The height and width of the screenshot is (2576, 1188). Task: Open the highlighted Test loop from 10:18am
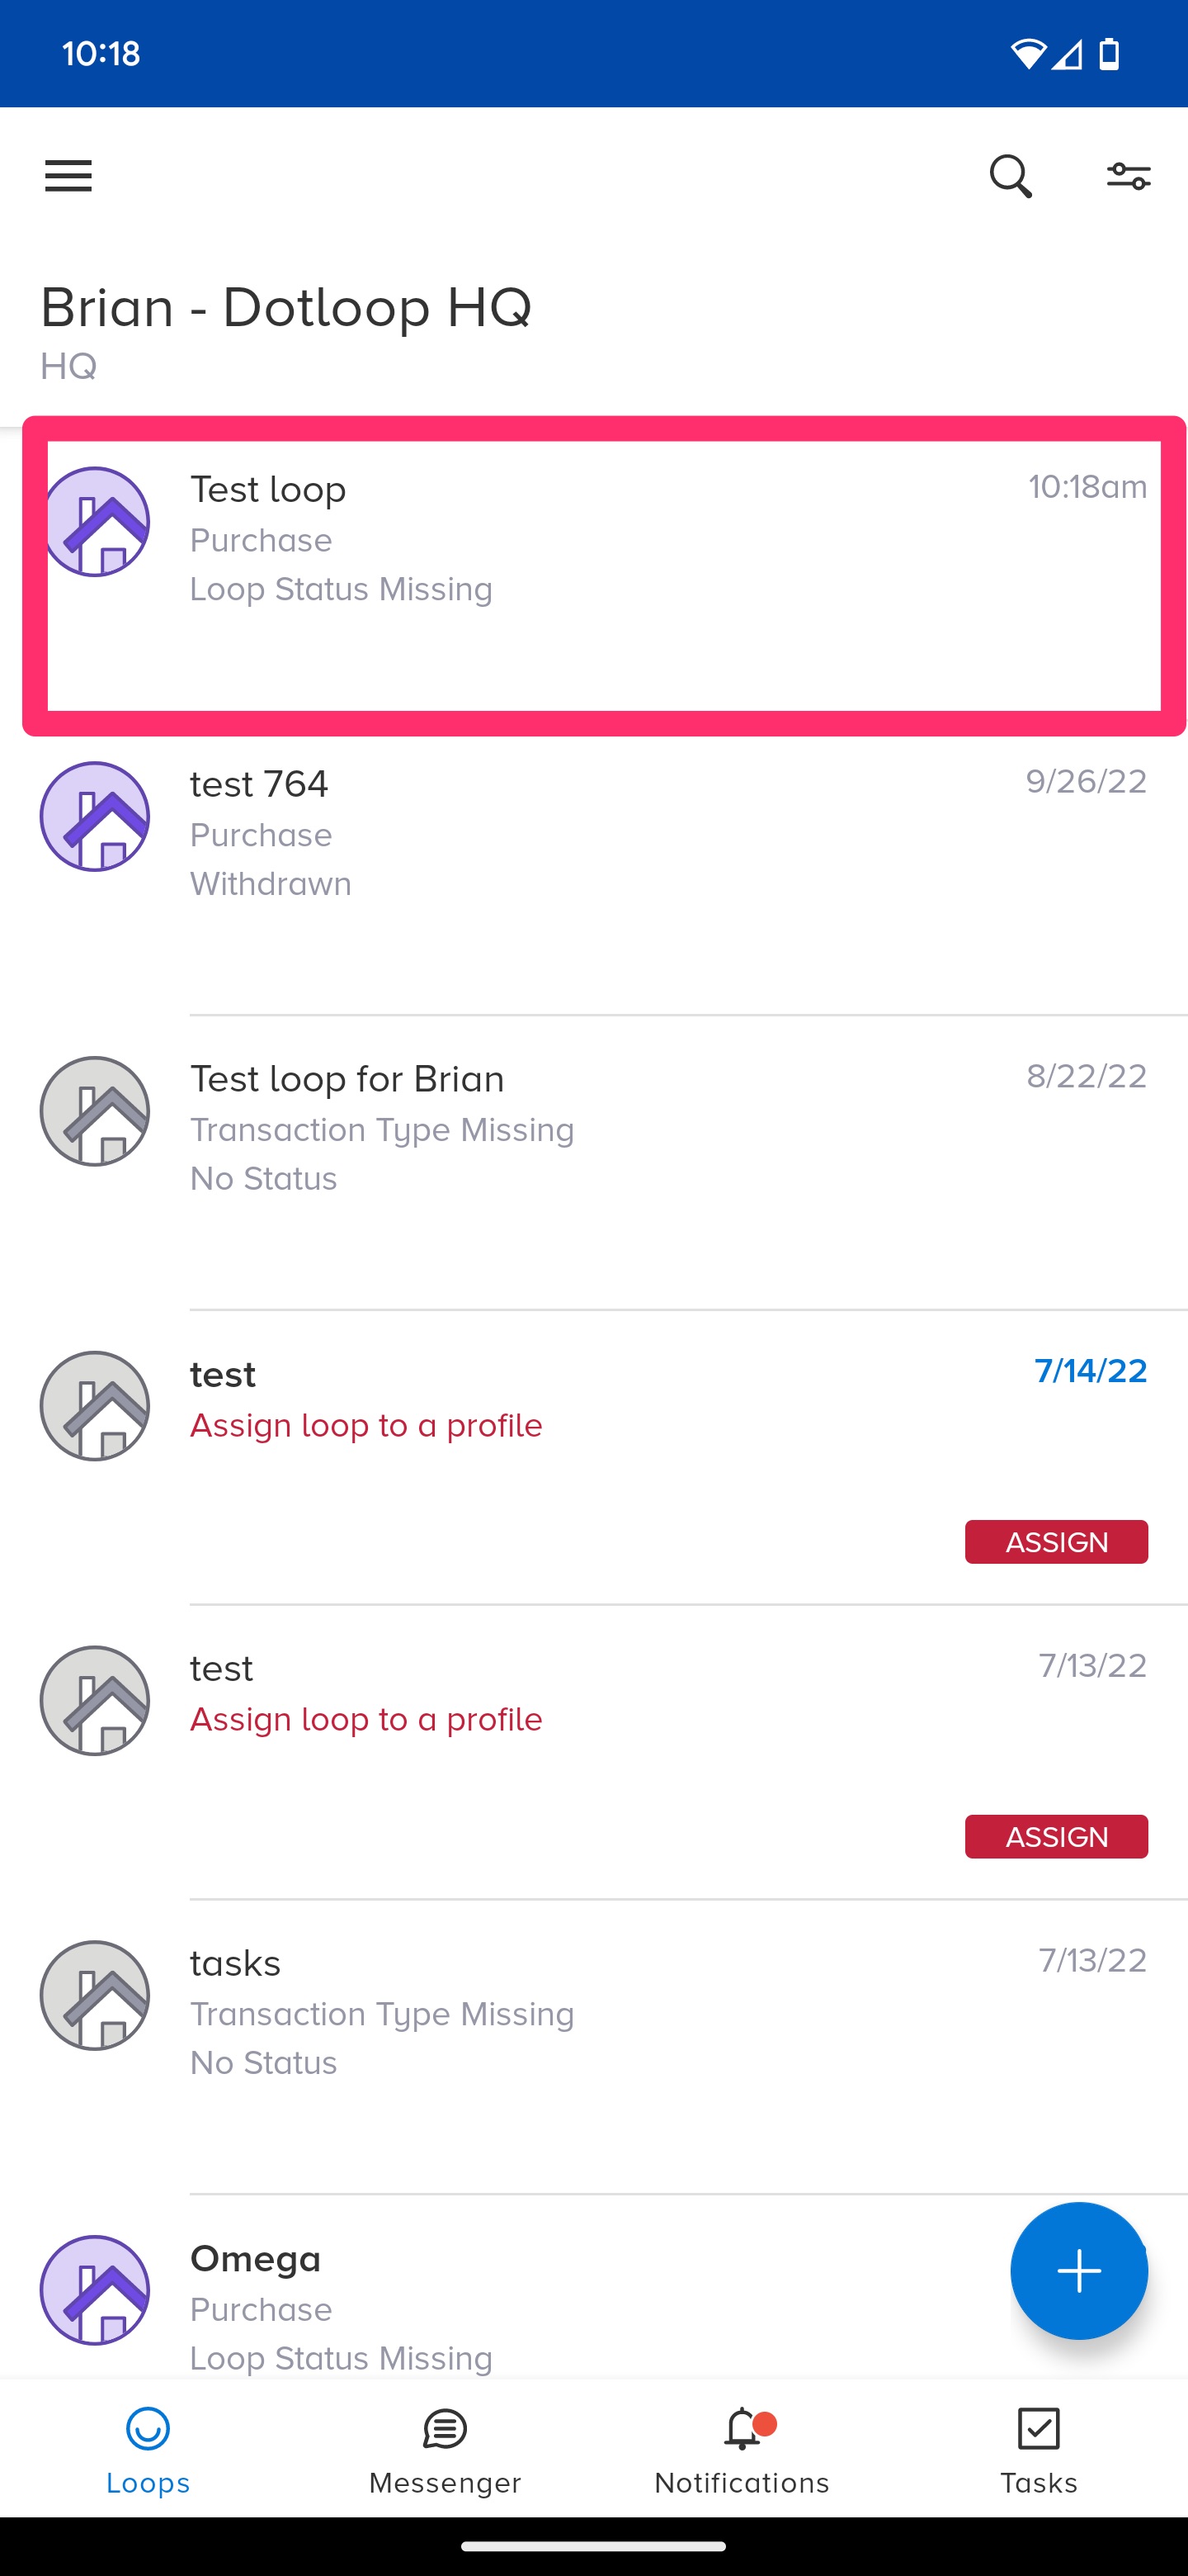(x=500, y=540)
